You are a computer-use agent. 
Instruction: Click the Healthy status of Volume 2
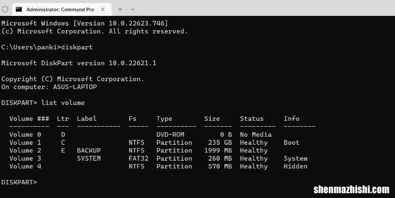[254, 150]
